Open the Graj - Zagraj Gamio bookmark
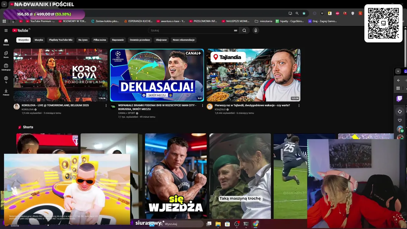The width and height of the screenshot is (407, 229). pos(322,21)
